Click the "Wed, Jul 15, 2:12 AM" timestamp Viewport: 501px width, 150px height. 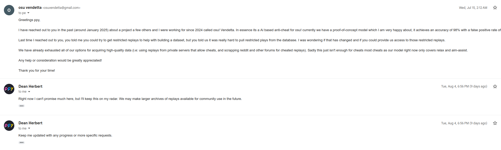click(473, 8)
